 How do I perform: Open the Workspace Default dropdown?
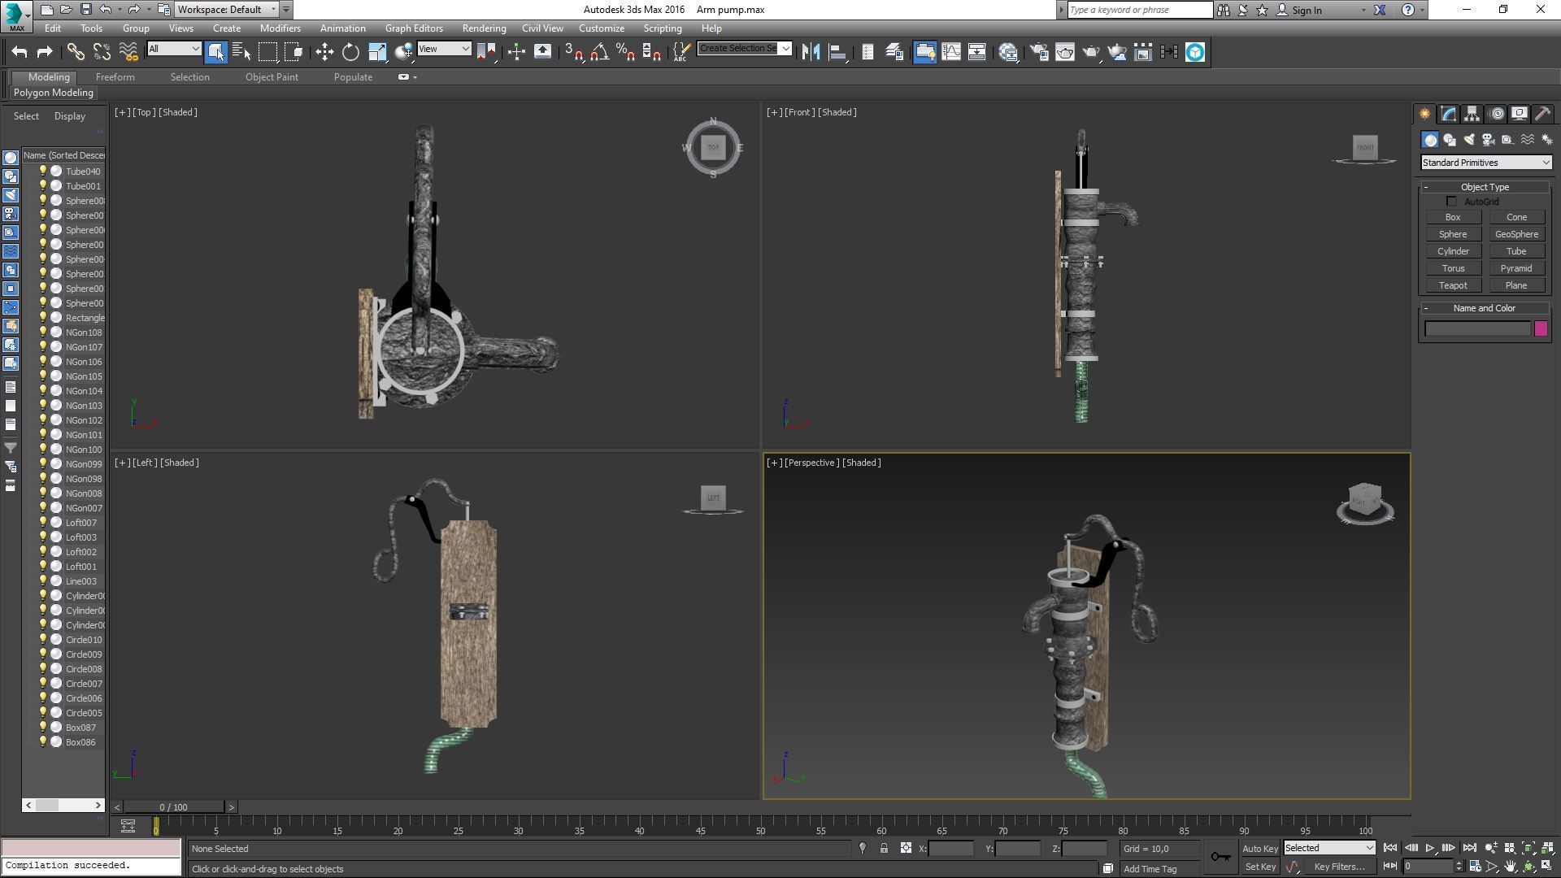[x=227, y=10]
